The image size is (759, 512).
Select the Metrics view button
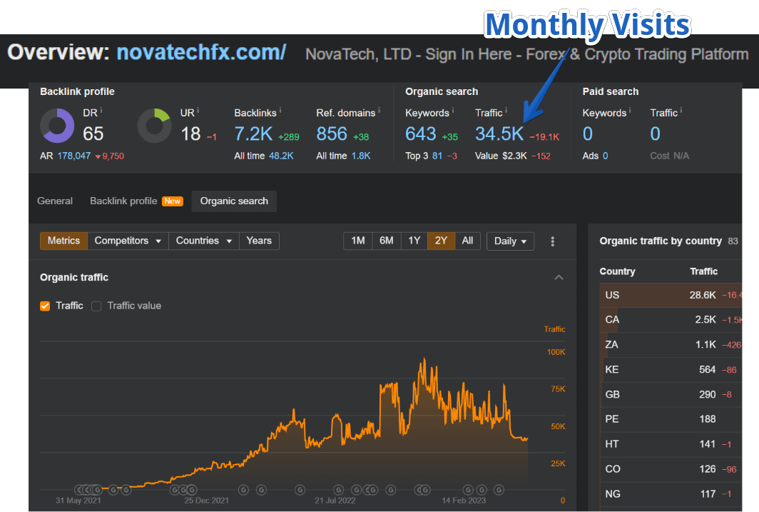click(x=64, y=241)
